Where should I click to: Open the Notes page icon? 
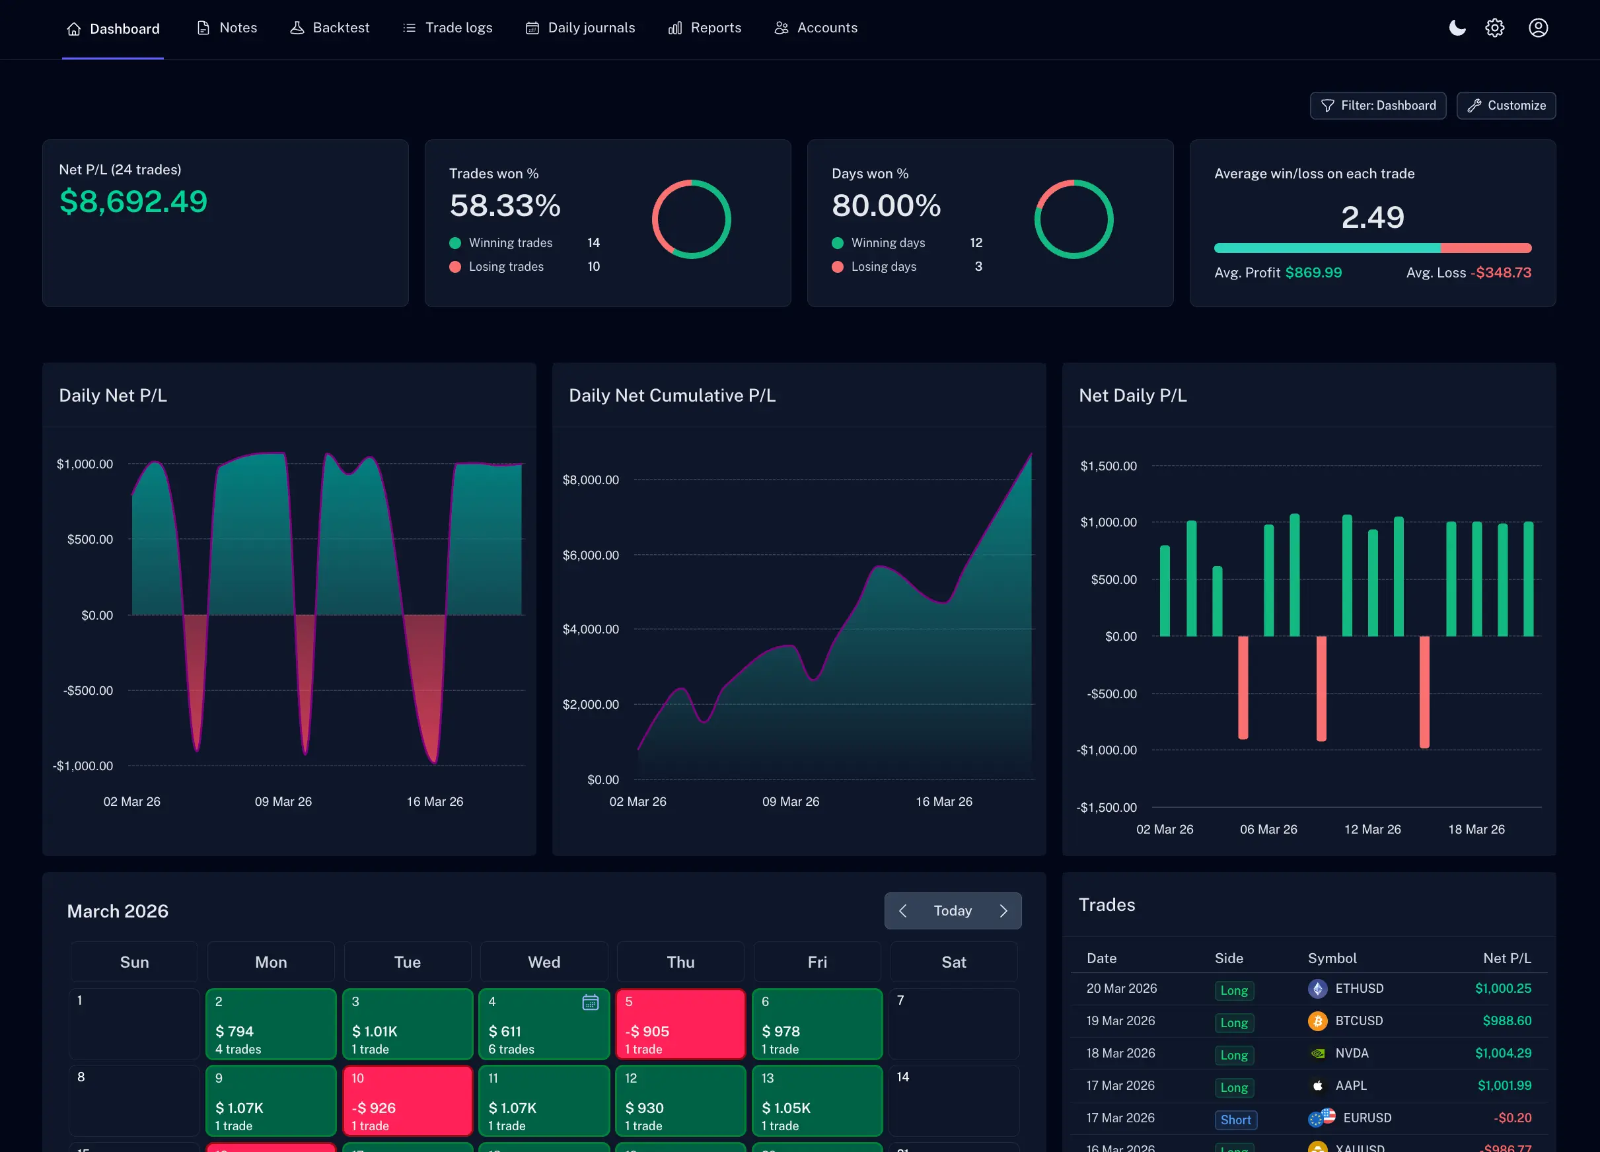pos(203,28)
